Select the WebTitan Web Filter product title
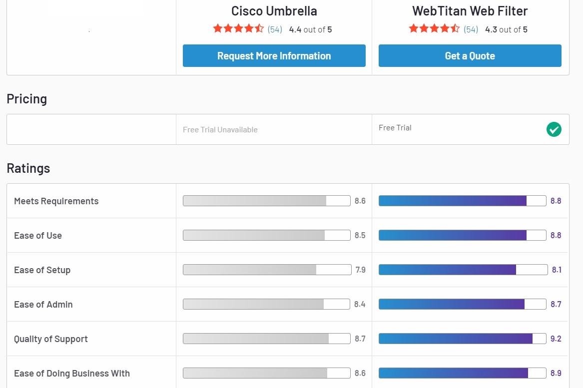 [x=470, y=11]
